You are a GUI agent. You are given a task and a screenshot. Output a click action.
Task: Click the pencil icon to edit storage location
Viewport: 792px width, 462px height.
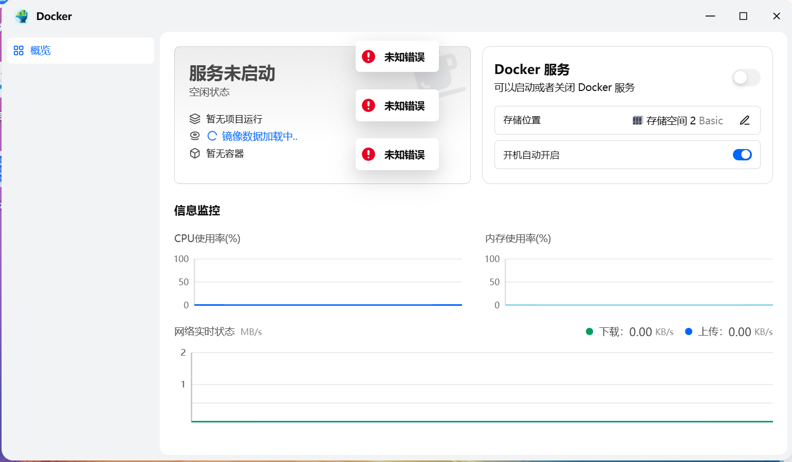tap(745, 120)
